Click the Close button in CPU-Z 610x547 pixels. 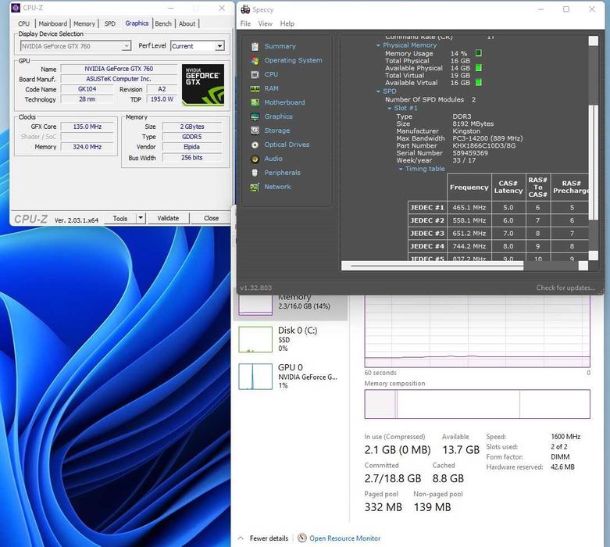(x=211, y=219)
